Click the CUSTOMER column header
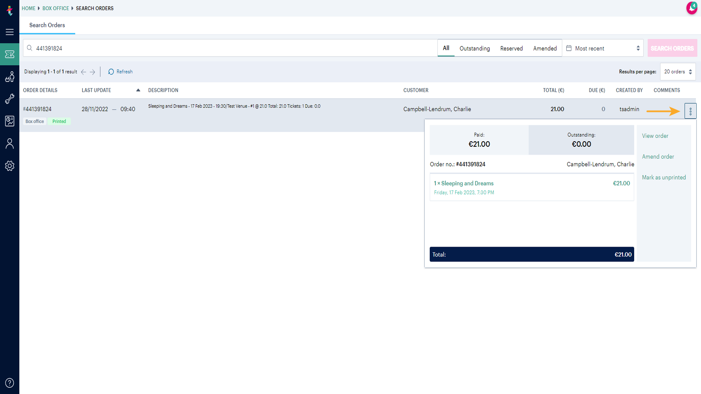The image size is (701, 394). tap(416, 90)
